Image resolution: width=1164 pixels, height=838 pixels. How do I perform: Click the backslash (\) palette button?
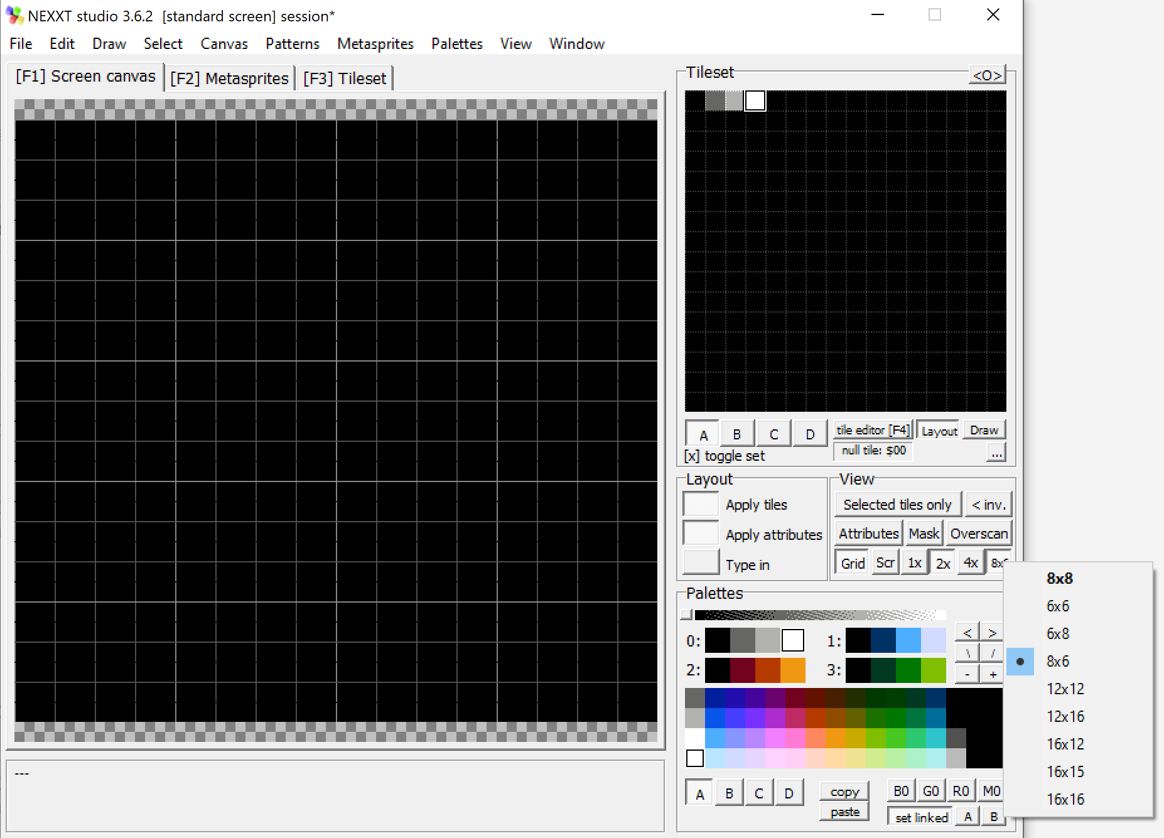tap(967, 653)
